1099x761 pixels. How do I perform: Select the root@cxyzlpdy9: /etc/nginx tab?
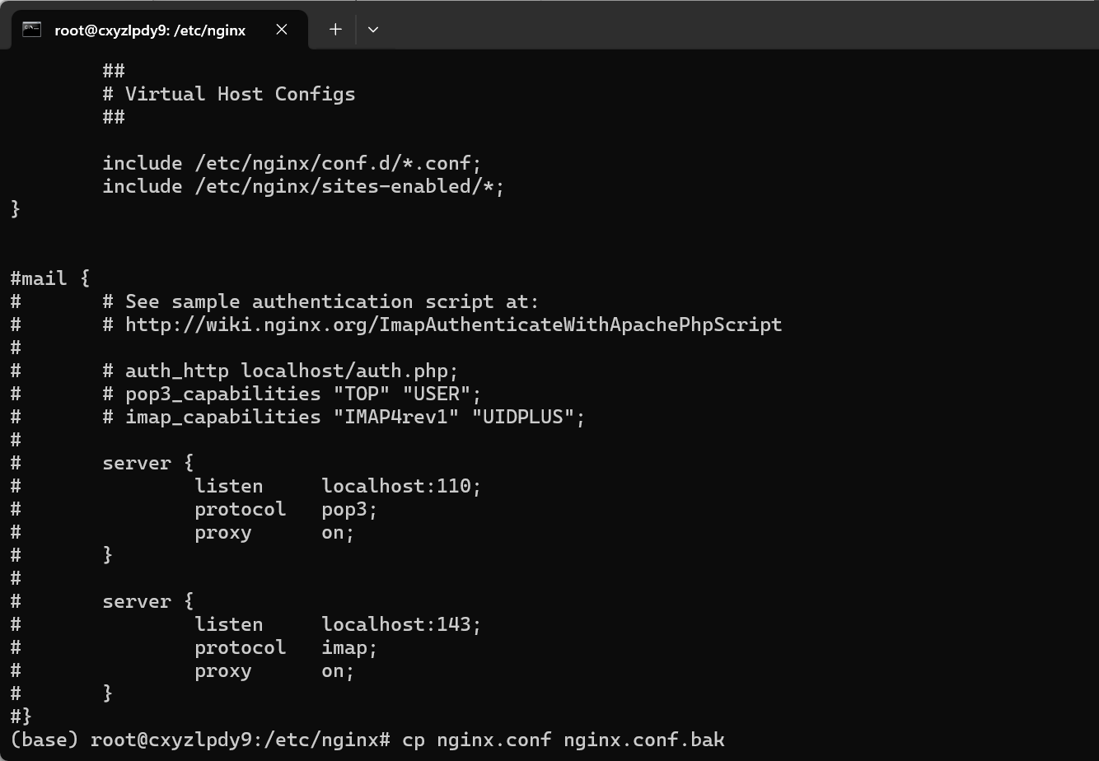point(150,30)
